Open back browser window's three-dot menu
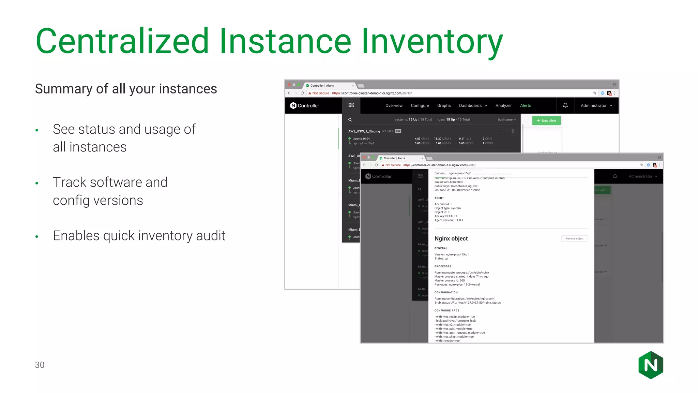This screenshot has height=393, width=698. tap(614, 93)
